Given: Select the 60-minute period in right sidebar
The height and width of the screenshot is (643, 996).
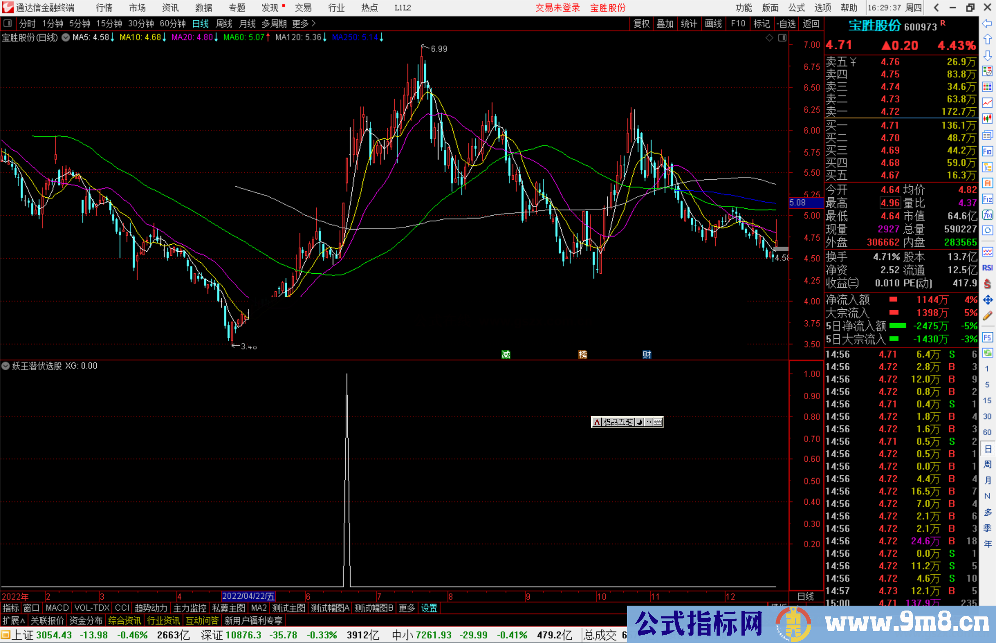Looking at the screenshot, I should point(987,432).
